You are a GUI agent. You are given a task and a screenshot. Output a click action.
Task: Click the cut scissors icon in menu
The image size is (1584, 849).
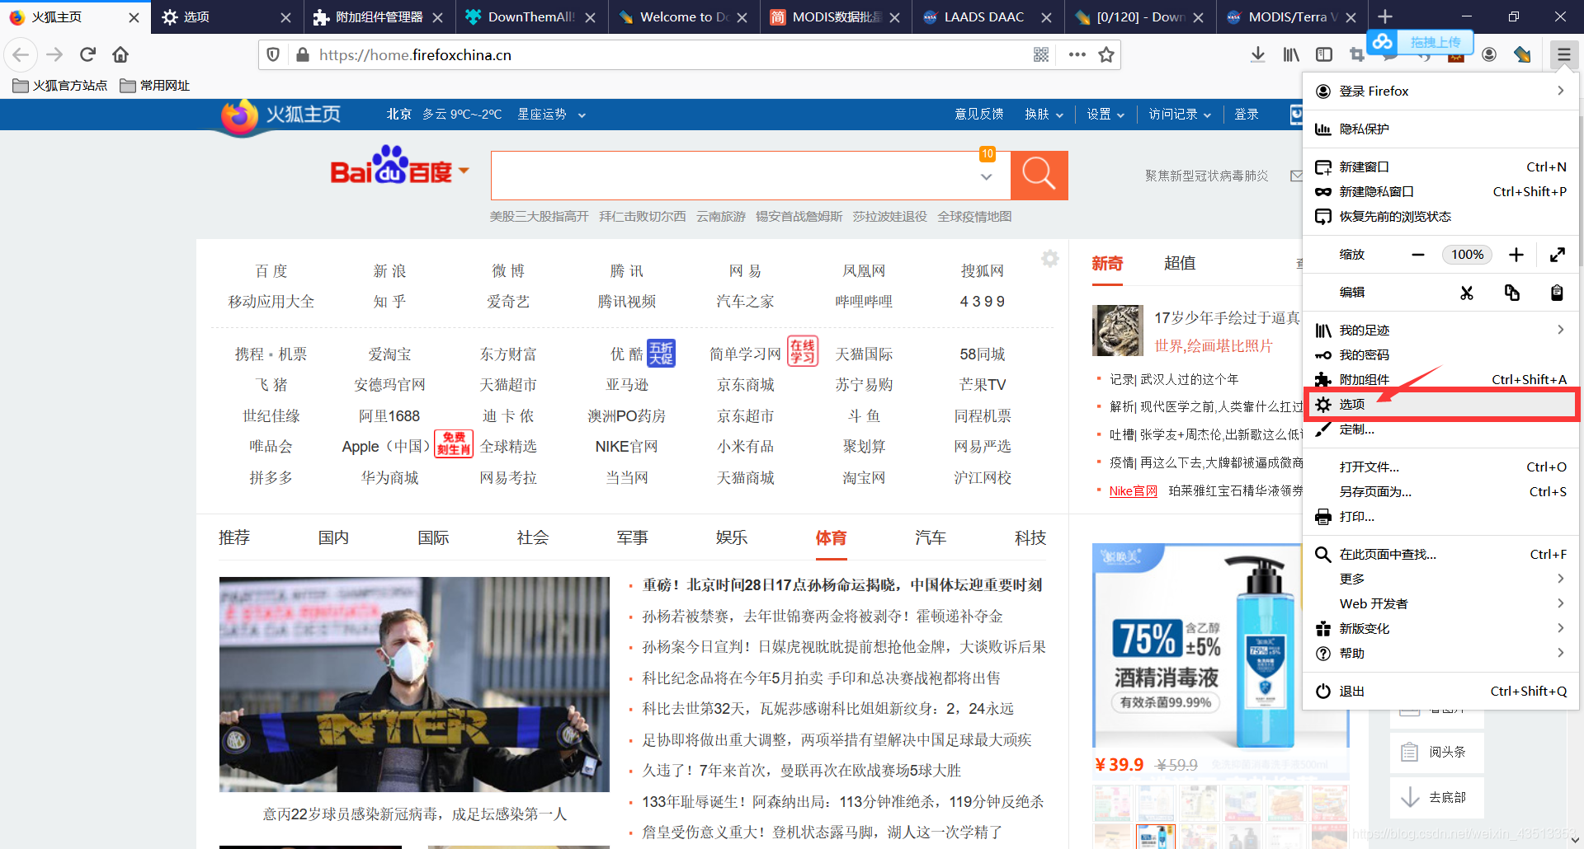(1467, 293)
